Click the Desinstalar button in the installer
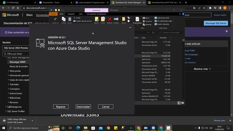233x131 pixels. point(83,107)
